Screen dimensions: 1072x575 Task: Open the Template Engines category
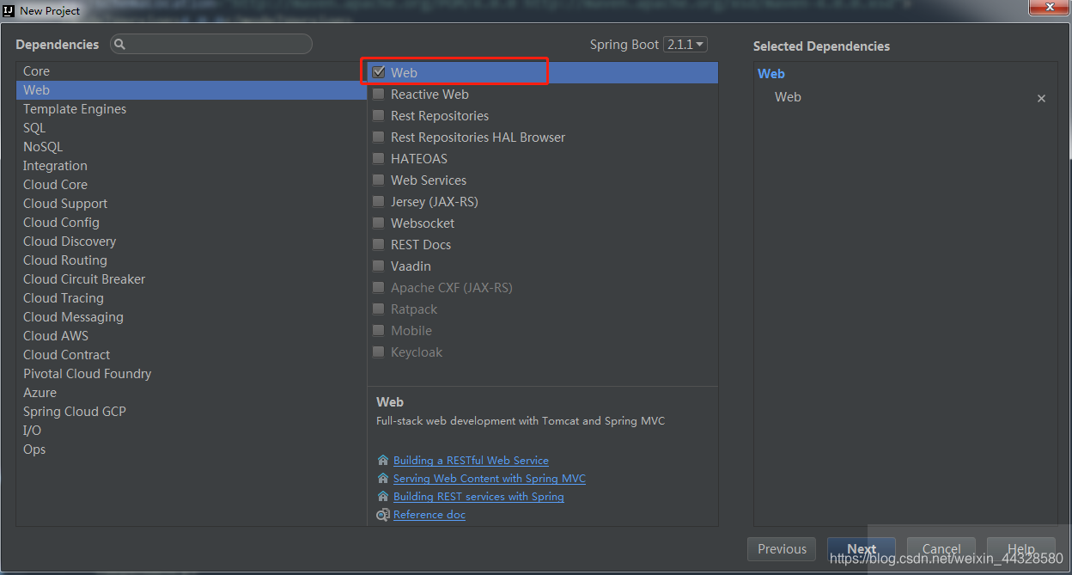[x=191, y=109]
